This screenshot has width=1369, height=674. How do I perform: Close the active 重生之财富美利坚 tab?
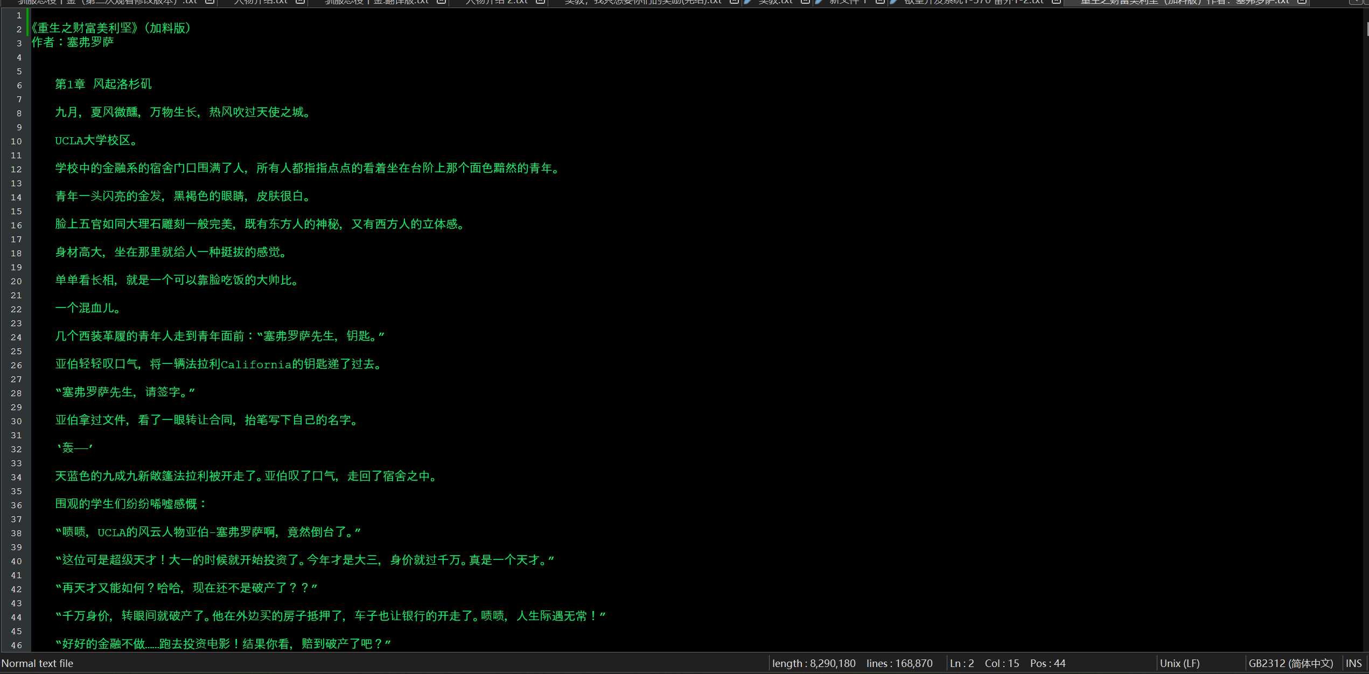(x=1302, y=2)
